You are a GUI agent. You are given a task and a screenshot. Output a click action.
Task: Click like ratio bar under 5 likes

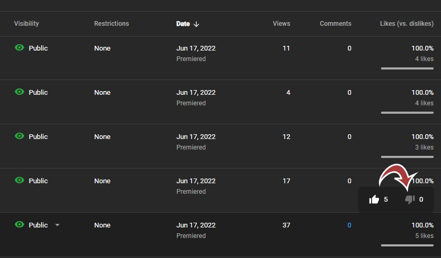(x=407, y=245)
